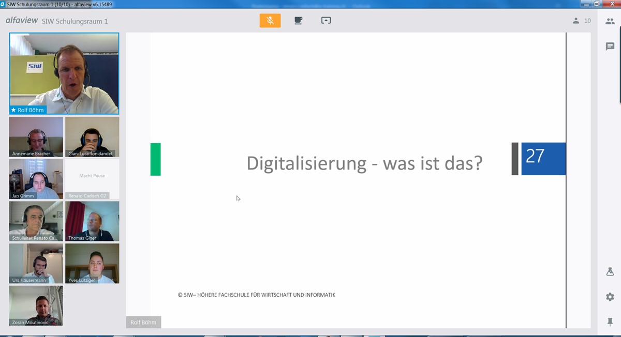Select the Annemarie Bracher video tile
Image resolution: width=621 pixels, height=337 pixels.
point(36,135)
